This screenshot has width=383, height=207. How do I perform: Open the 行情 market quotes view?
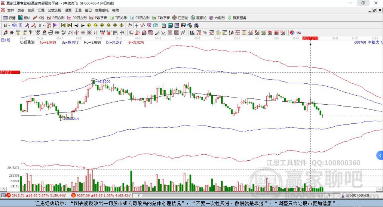[x=9, y=18]
